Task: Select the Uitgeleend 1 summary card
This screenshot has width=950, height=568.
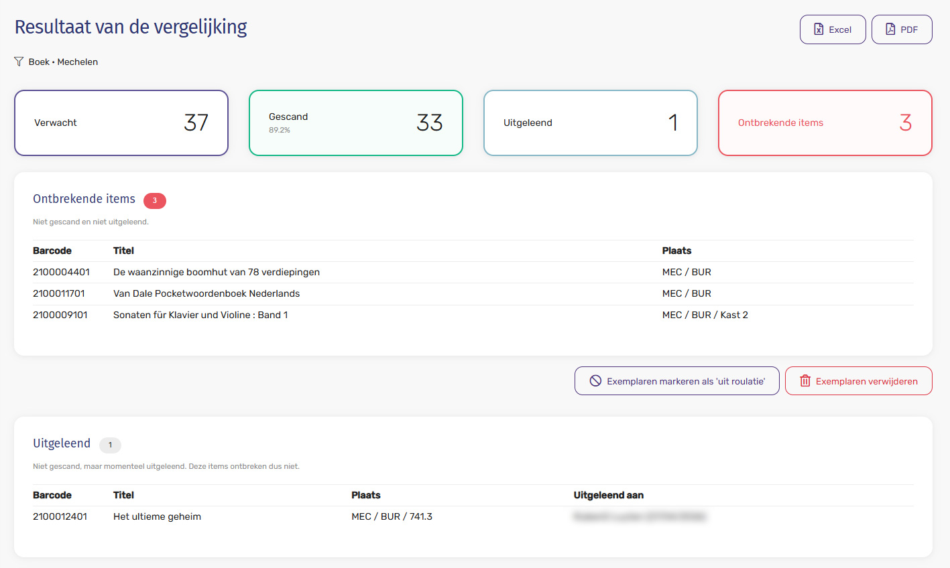Action: (x=591, y=123)
